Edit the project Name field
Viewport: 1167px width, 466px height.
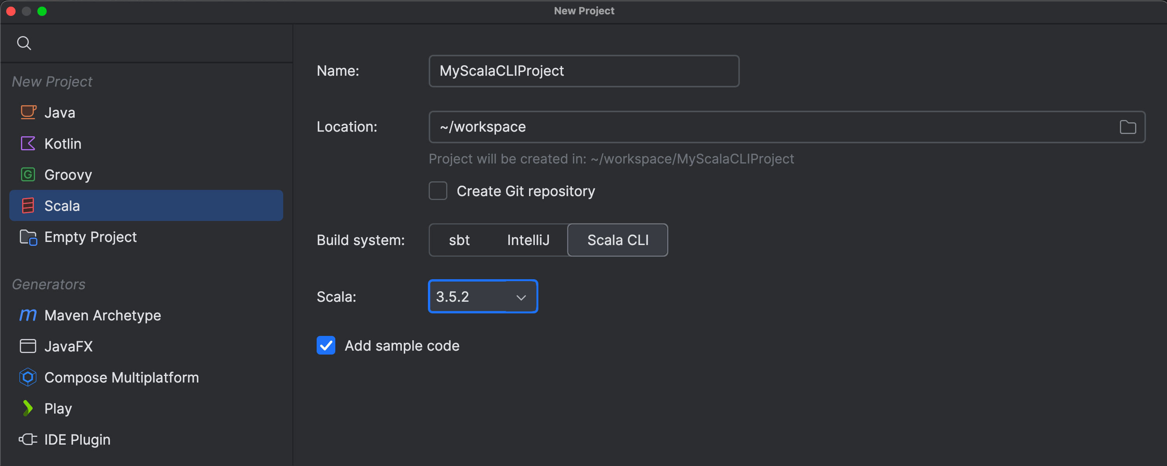click(583, 71)
